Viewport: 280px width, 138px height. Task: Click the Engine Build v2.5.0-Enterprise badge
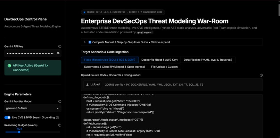123,12
